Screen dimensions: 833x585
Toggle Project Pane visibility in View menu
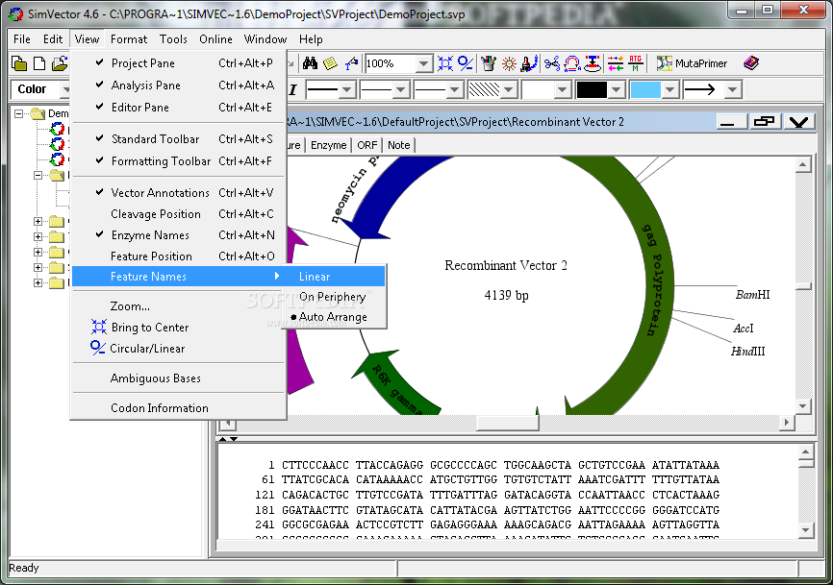pos(179,63)
